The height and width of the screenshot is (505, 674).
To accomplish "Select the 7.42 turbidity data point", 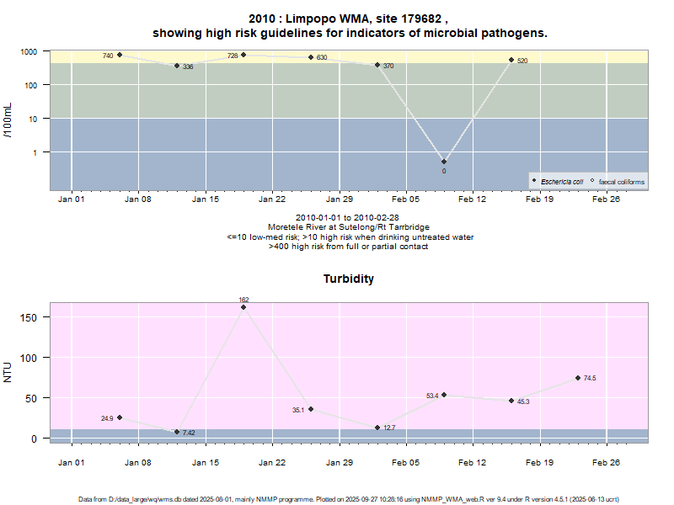I will (177, 432).
